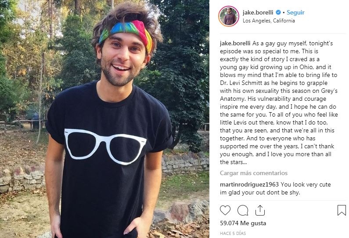Click the rainbow headband in photo

coord(126,33)
